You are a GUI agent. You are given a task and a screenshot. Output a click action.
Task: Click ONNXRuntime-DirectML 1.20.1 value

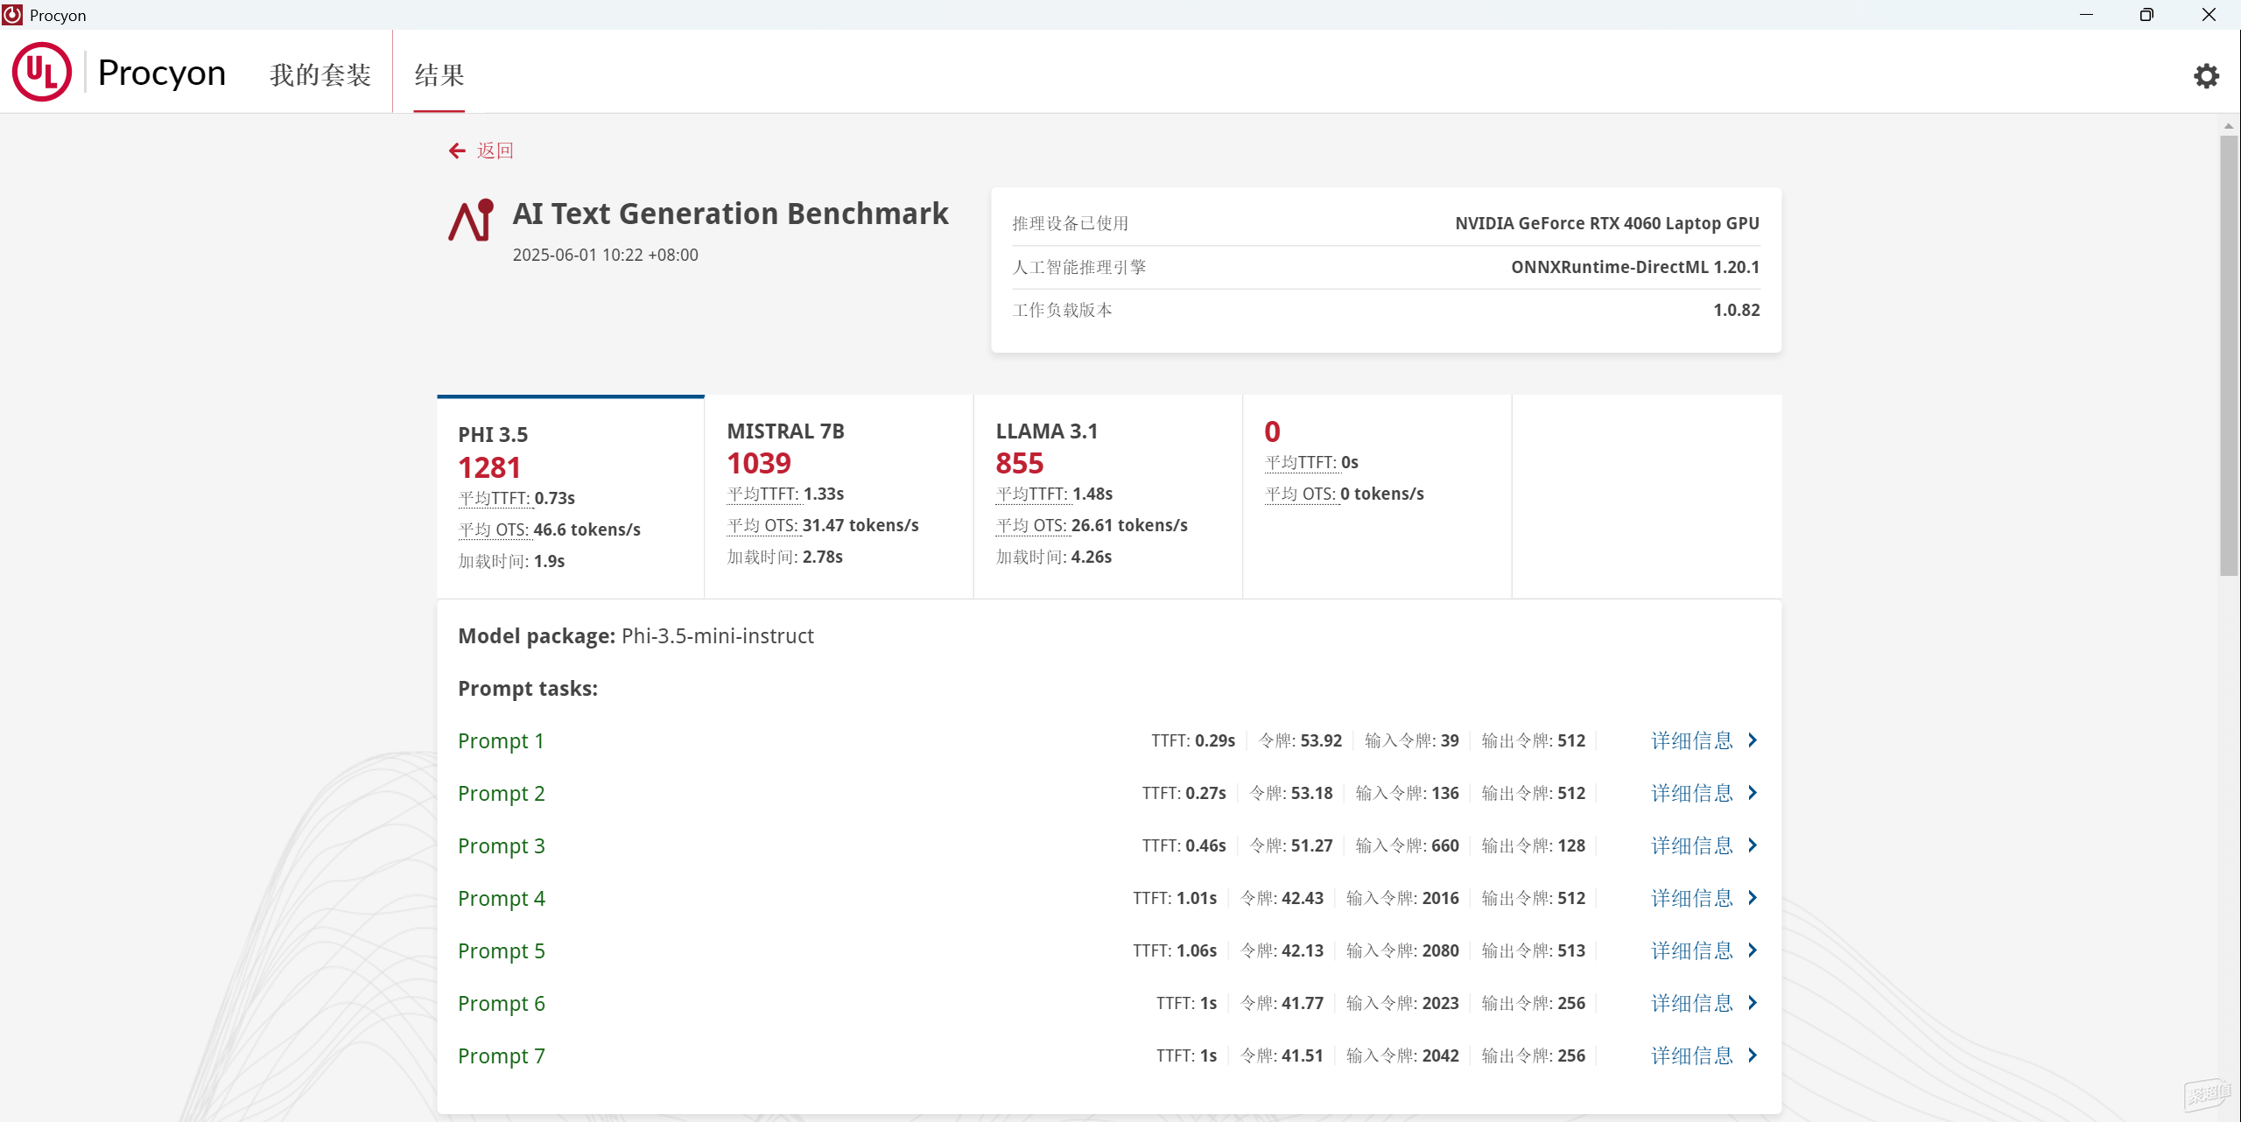(x=1635, y=267)
